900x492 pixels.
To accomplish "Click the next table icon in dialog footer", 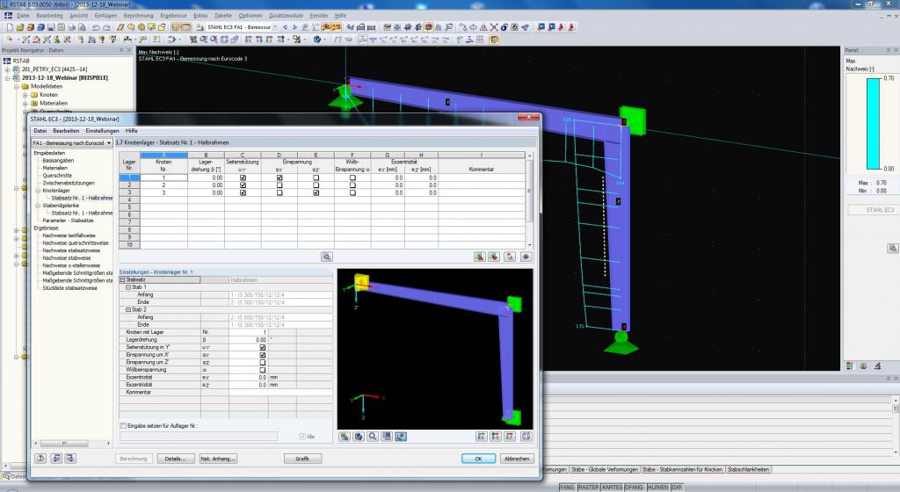I will [70, 458].
